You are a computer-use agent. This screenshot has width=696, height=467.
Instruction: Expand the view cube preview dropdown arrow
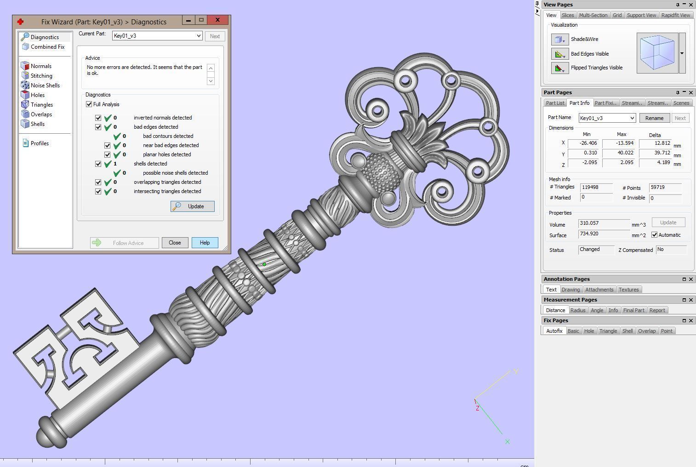682,53
